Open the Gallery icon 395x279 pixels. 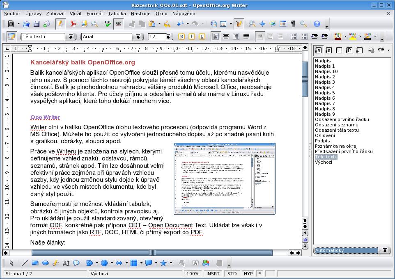click(273, 24)
